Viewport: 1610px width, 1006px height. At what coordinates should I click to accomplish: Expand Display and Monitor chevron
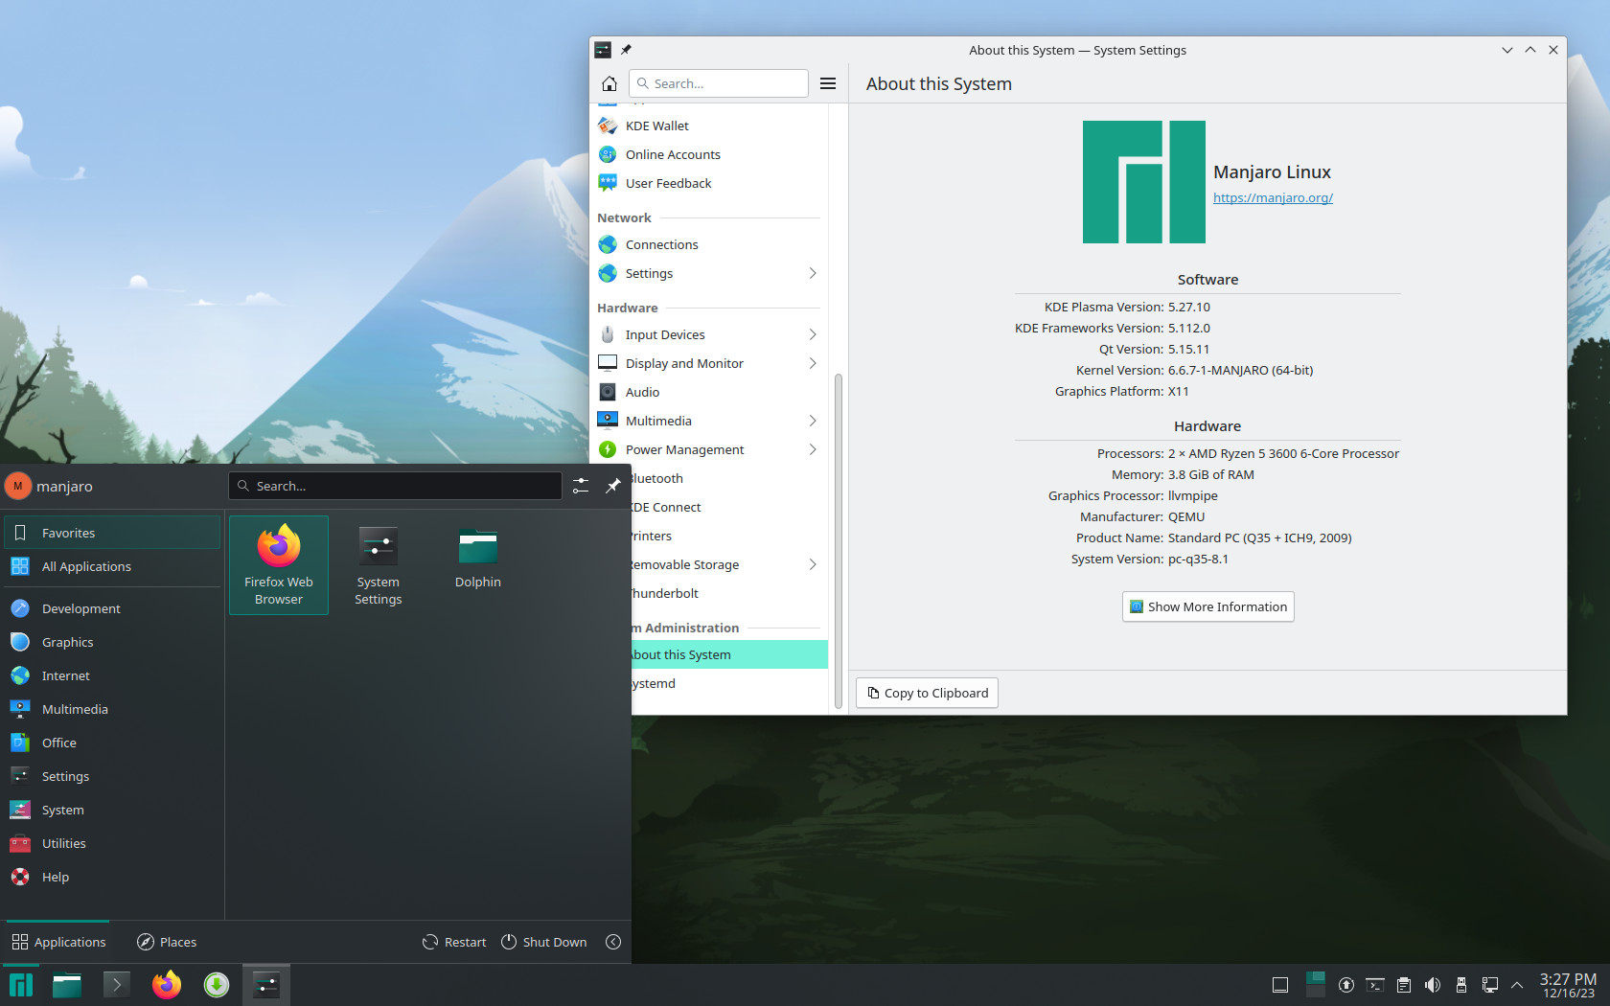pyautogui.click(x=813, y=363)
